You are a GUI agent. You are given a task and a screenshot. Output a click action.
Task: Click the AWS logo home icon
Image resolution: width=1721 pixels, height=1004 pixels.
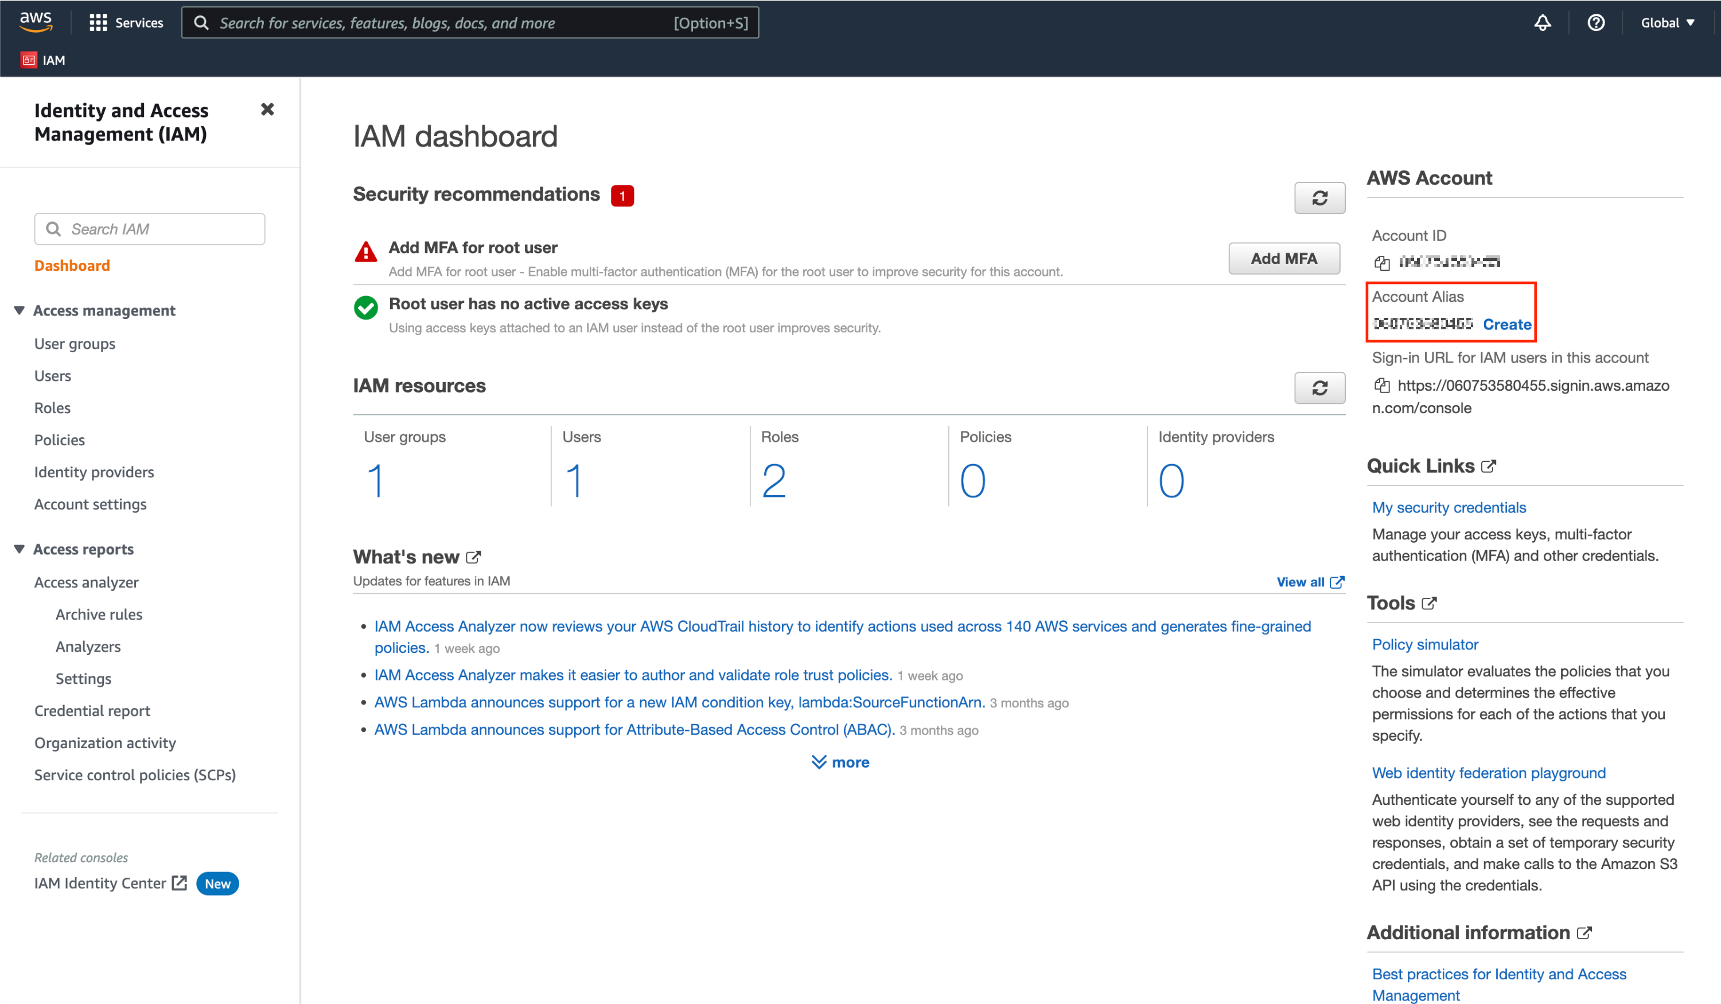[36, 22]
